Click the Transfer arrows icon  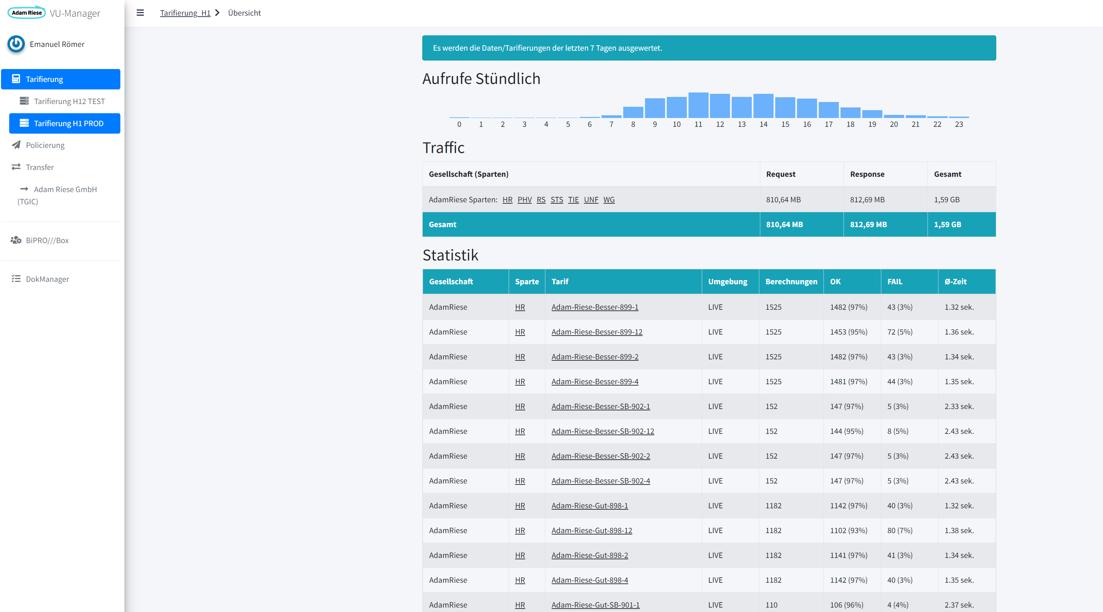coord(16,167)
